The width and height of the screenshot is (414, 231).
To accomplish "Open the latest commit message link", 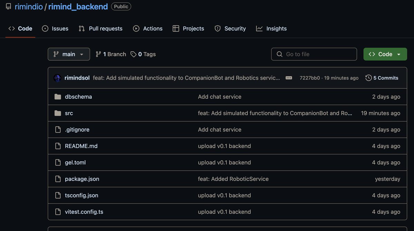I will coord(187,78).
